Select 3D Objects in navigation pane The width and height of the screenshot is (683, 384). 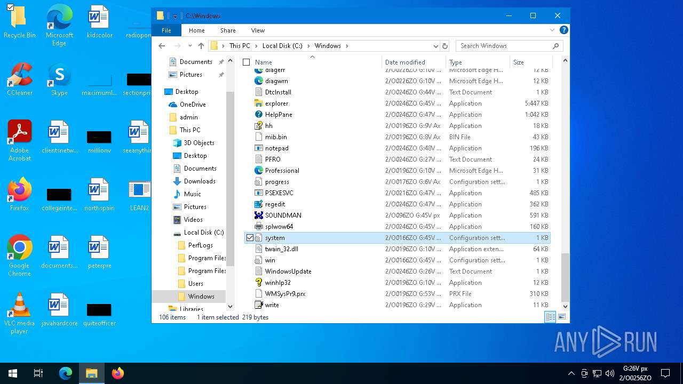click(199, 143)
